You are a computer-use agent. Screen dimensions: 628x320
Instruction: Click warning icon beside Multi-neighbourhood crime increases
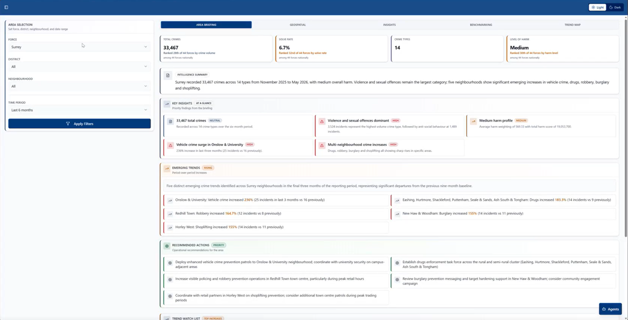click(322, 145)
